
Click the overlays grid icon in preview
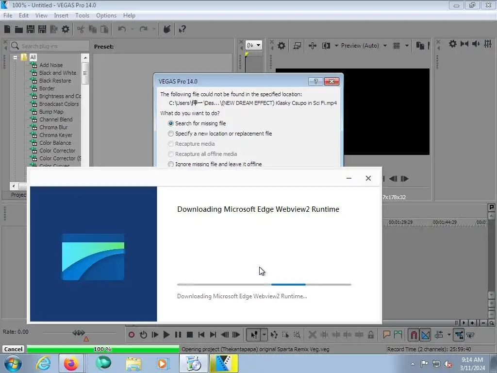click(397, 46)
